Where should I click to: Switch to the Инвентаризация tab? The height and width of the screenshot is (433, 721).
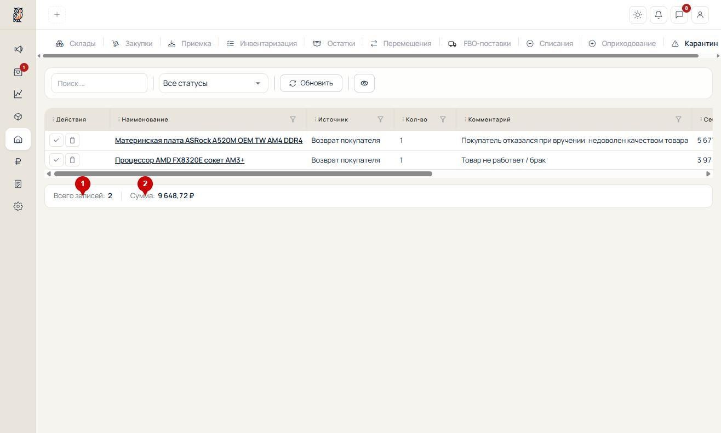[x=262, y=43]
